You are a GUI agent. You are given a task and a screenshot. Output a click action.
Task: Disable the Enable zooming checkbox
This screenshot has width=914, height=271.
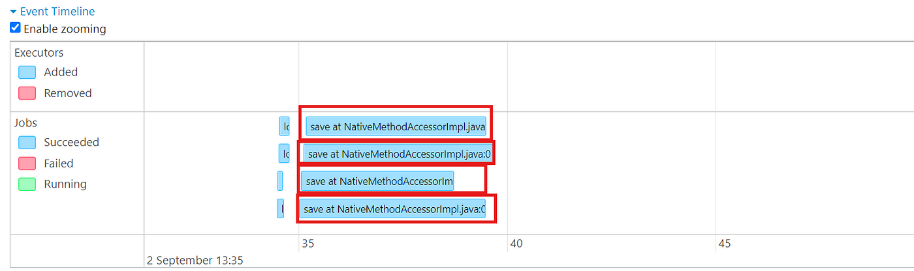coord(16,28)
